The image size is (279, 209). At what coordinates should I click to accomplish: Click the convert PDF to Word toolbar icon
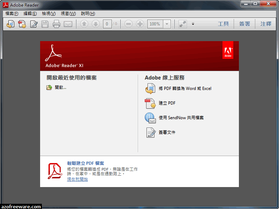10,24
